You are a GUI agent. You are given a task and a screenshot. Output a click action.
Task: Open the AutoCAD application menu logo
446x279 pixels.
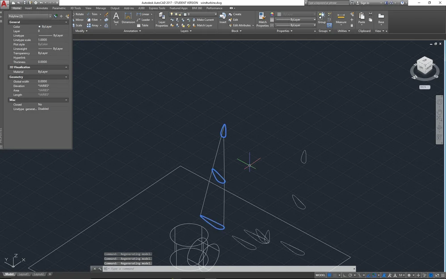(x=4, y=4)
